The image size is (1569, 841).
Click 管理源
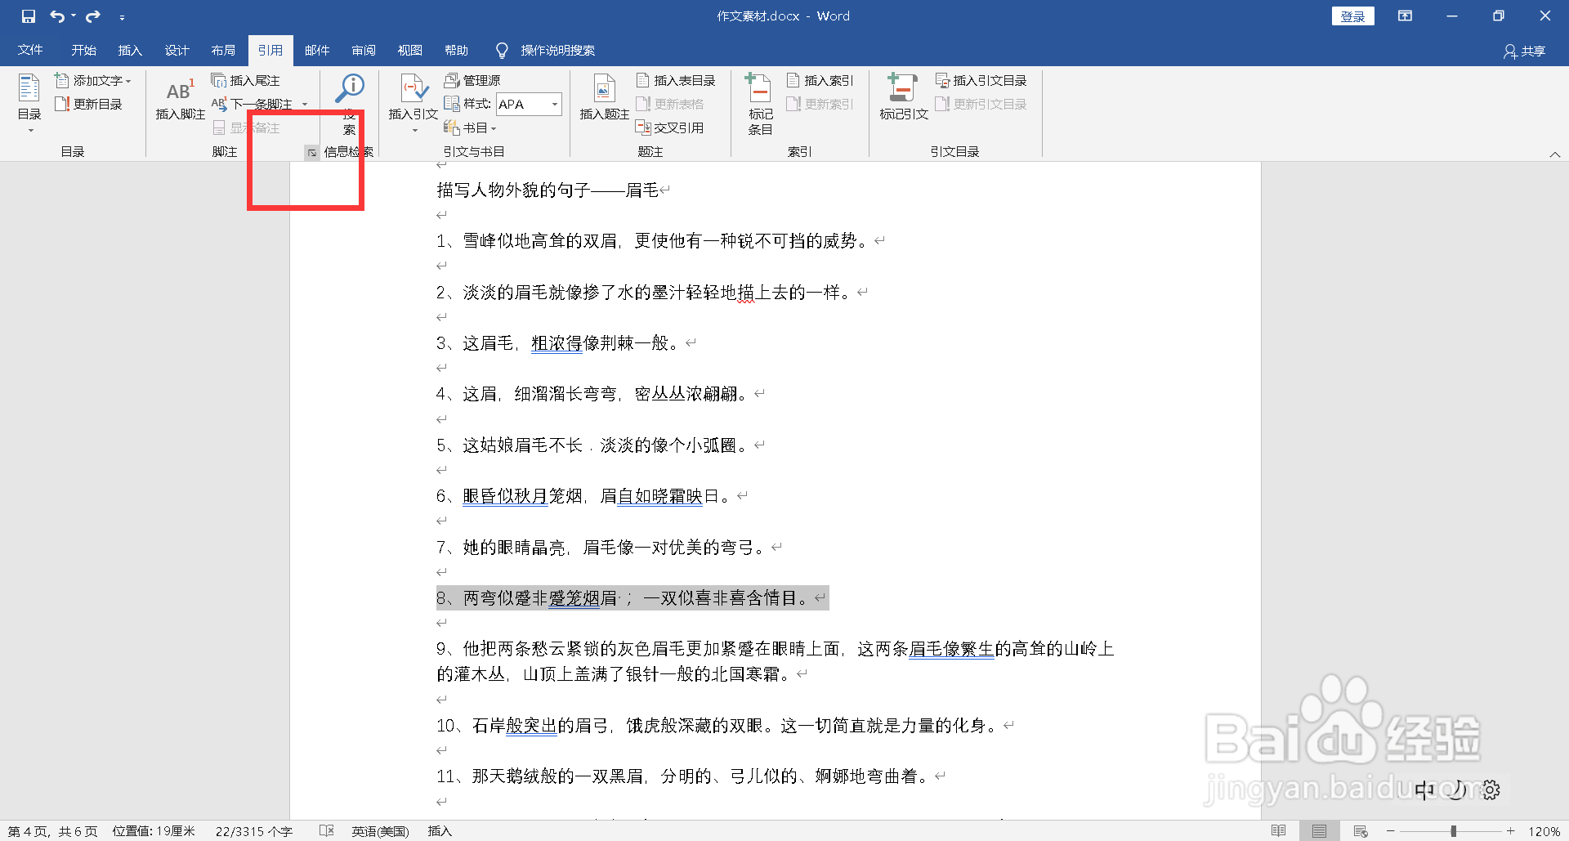coord(472,80)
